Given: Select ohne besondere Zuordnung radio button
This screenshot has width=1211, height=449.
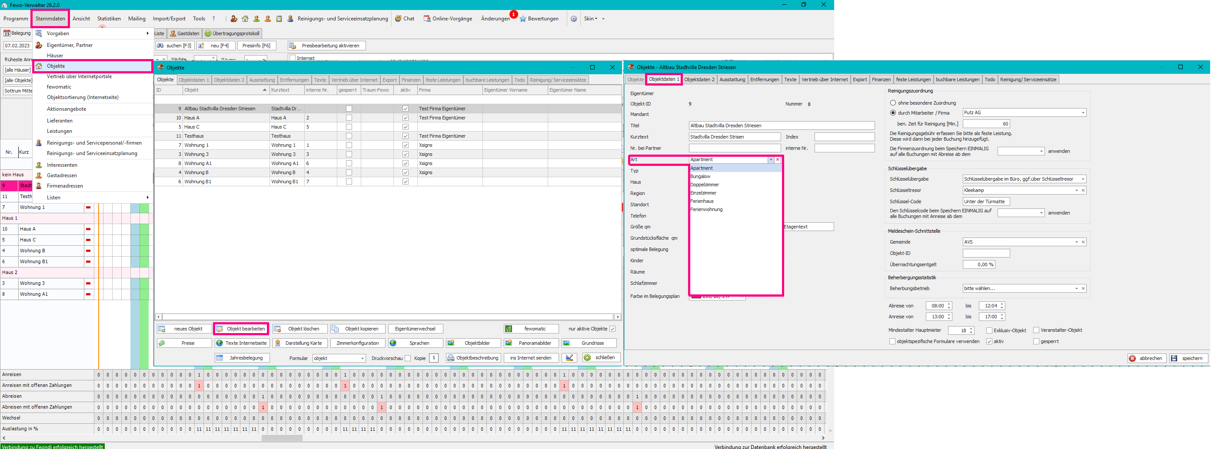Looking at the screenshot, I should click(x=893, y=103).
